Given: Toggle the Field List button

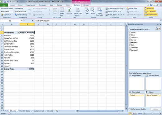Looking at the screenshot, I should [149, 9].
